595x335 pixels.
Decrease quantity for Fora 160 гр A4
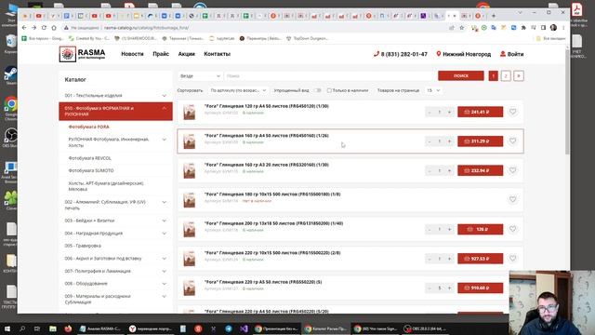[x=430, y=141]
